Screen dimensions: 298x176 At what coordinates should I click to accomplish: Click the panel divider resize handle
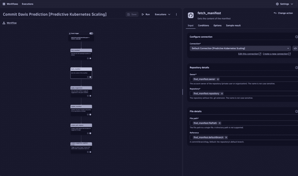182,92
